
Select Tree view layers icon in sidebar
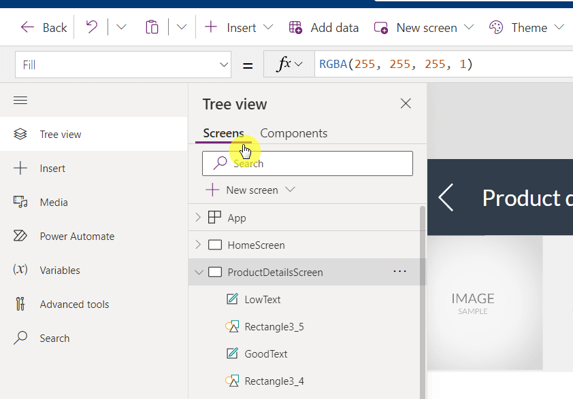(x=20, y=134)
